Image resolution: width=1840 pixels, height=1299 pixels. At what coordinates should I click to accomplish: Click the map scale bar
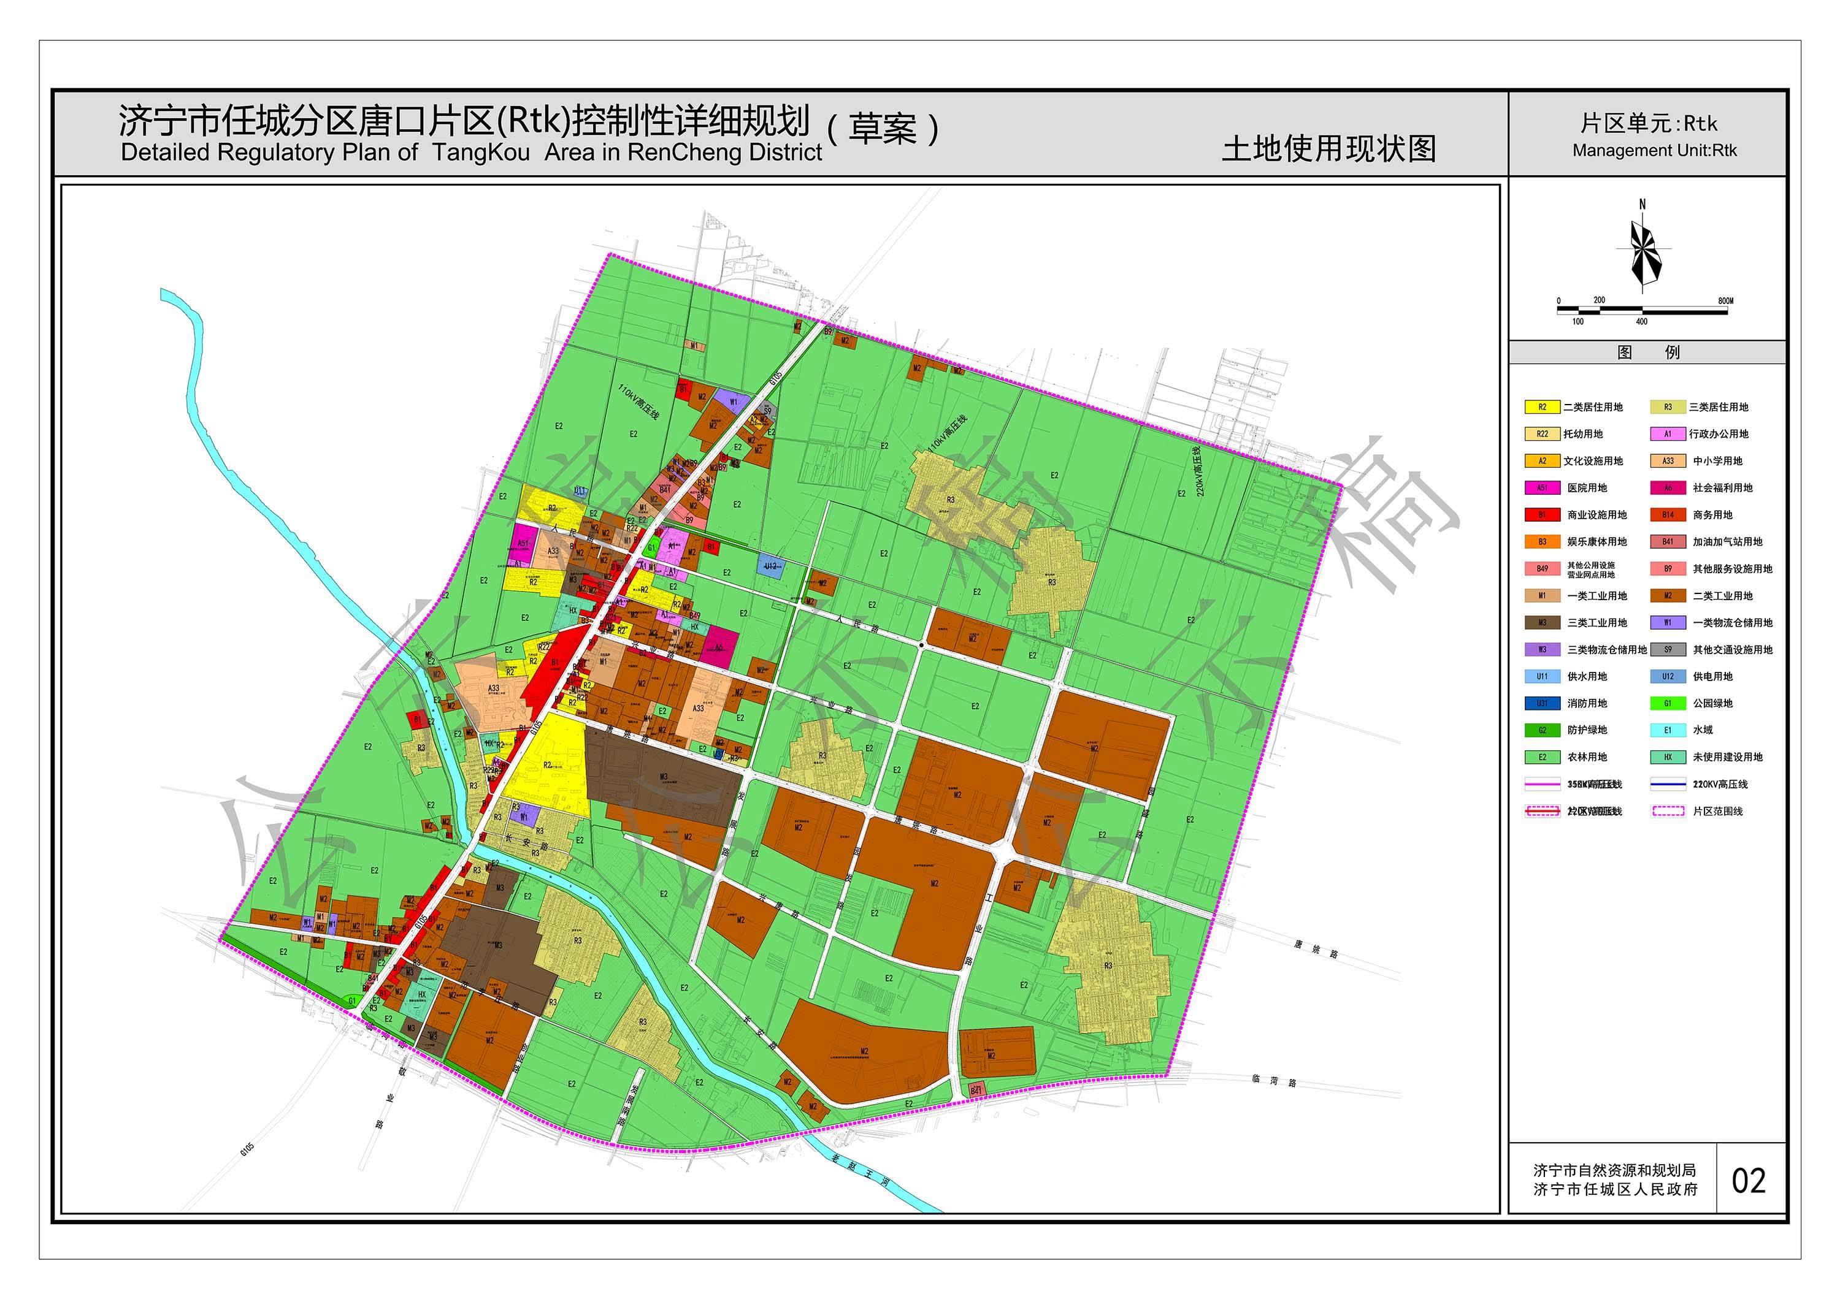pos(1643,311)
